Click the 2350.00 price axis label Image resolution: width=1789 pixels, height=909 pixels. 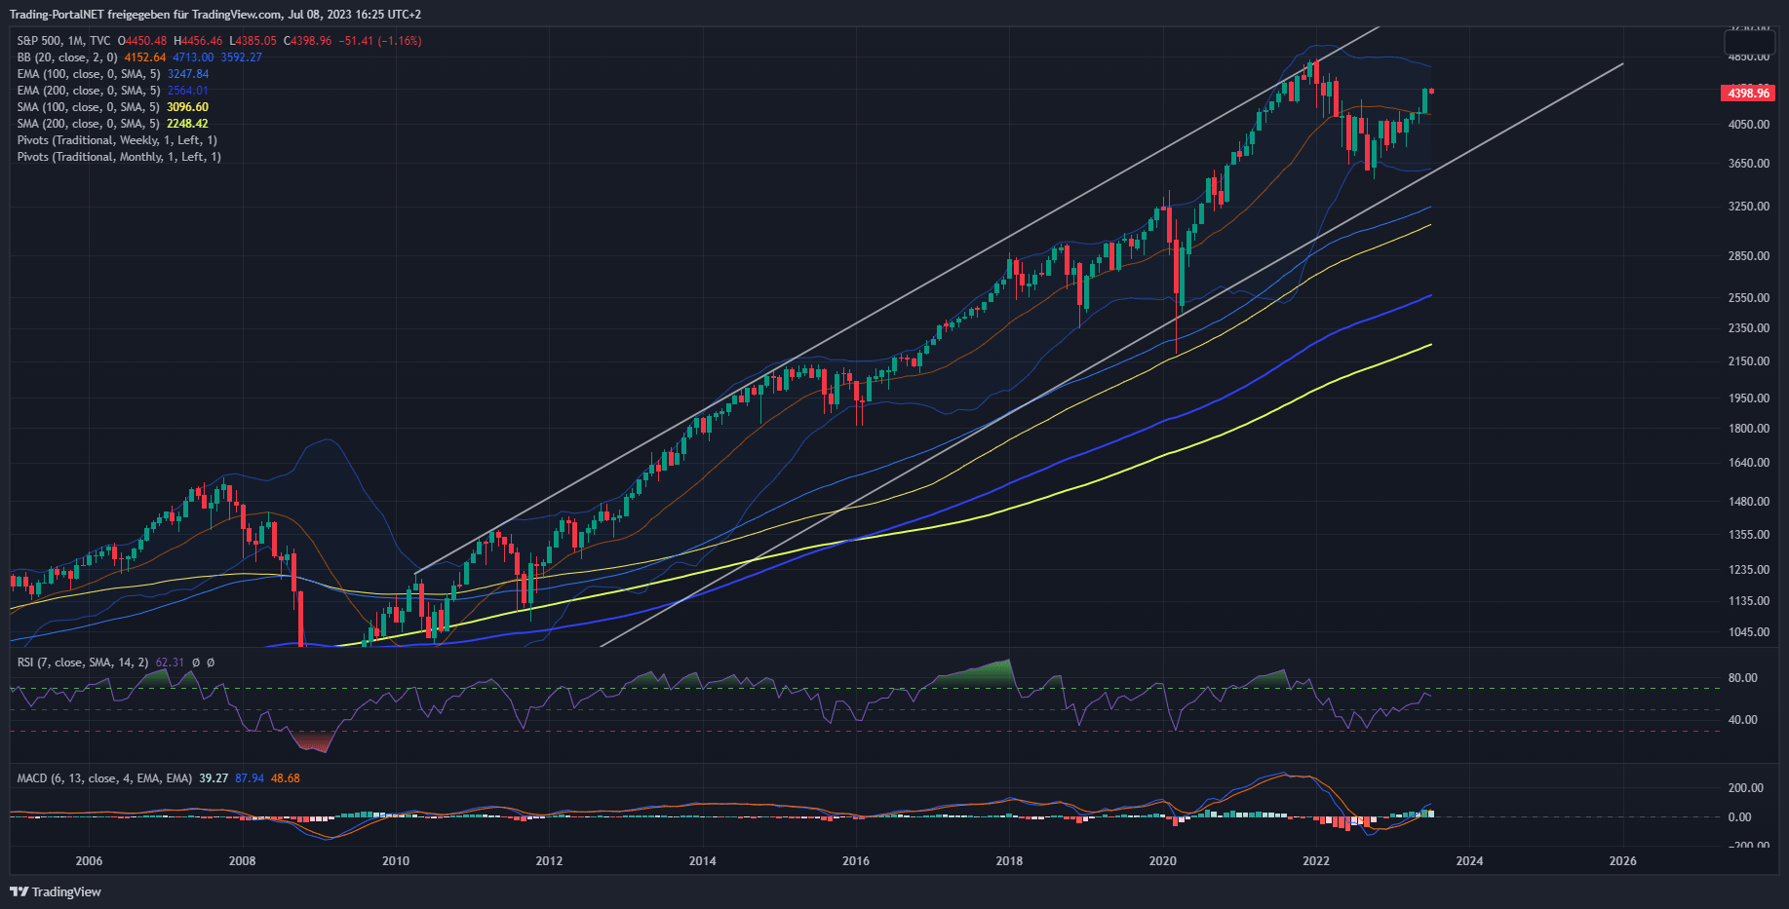point(1749,328)
